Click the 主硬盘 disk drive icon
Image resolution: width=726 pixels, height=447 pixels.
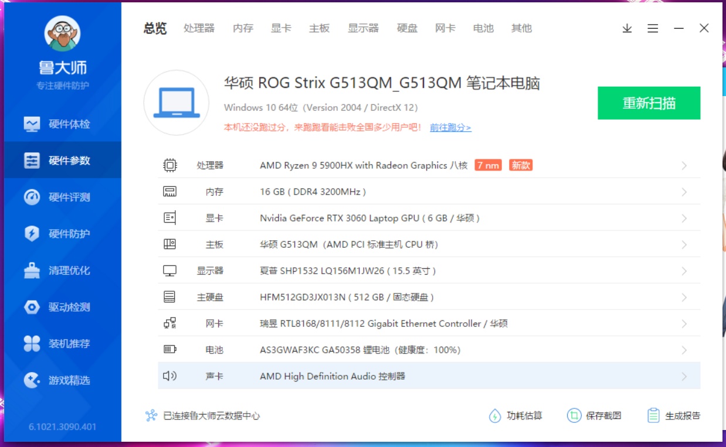(x=169, y=297)
